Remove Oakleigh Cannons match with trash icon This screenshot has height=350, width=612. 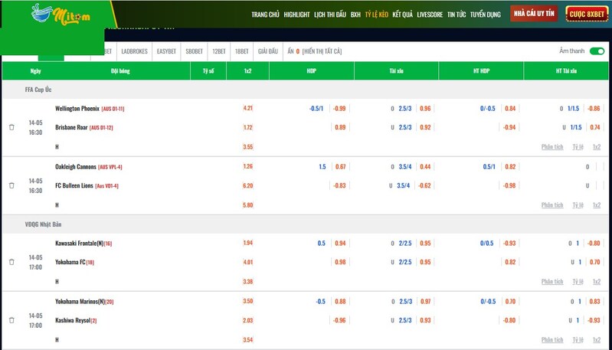coord(11,185)
